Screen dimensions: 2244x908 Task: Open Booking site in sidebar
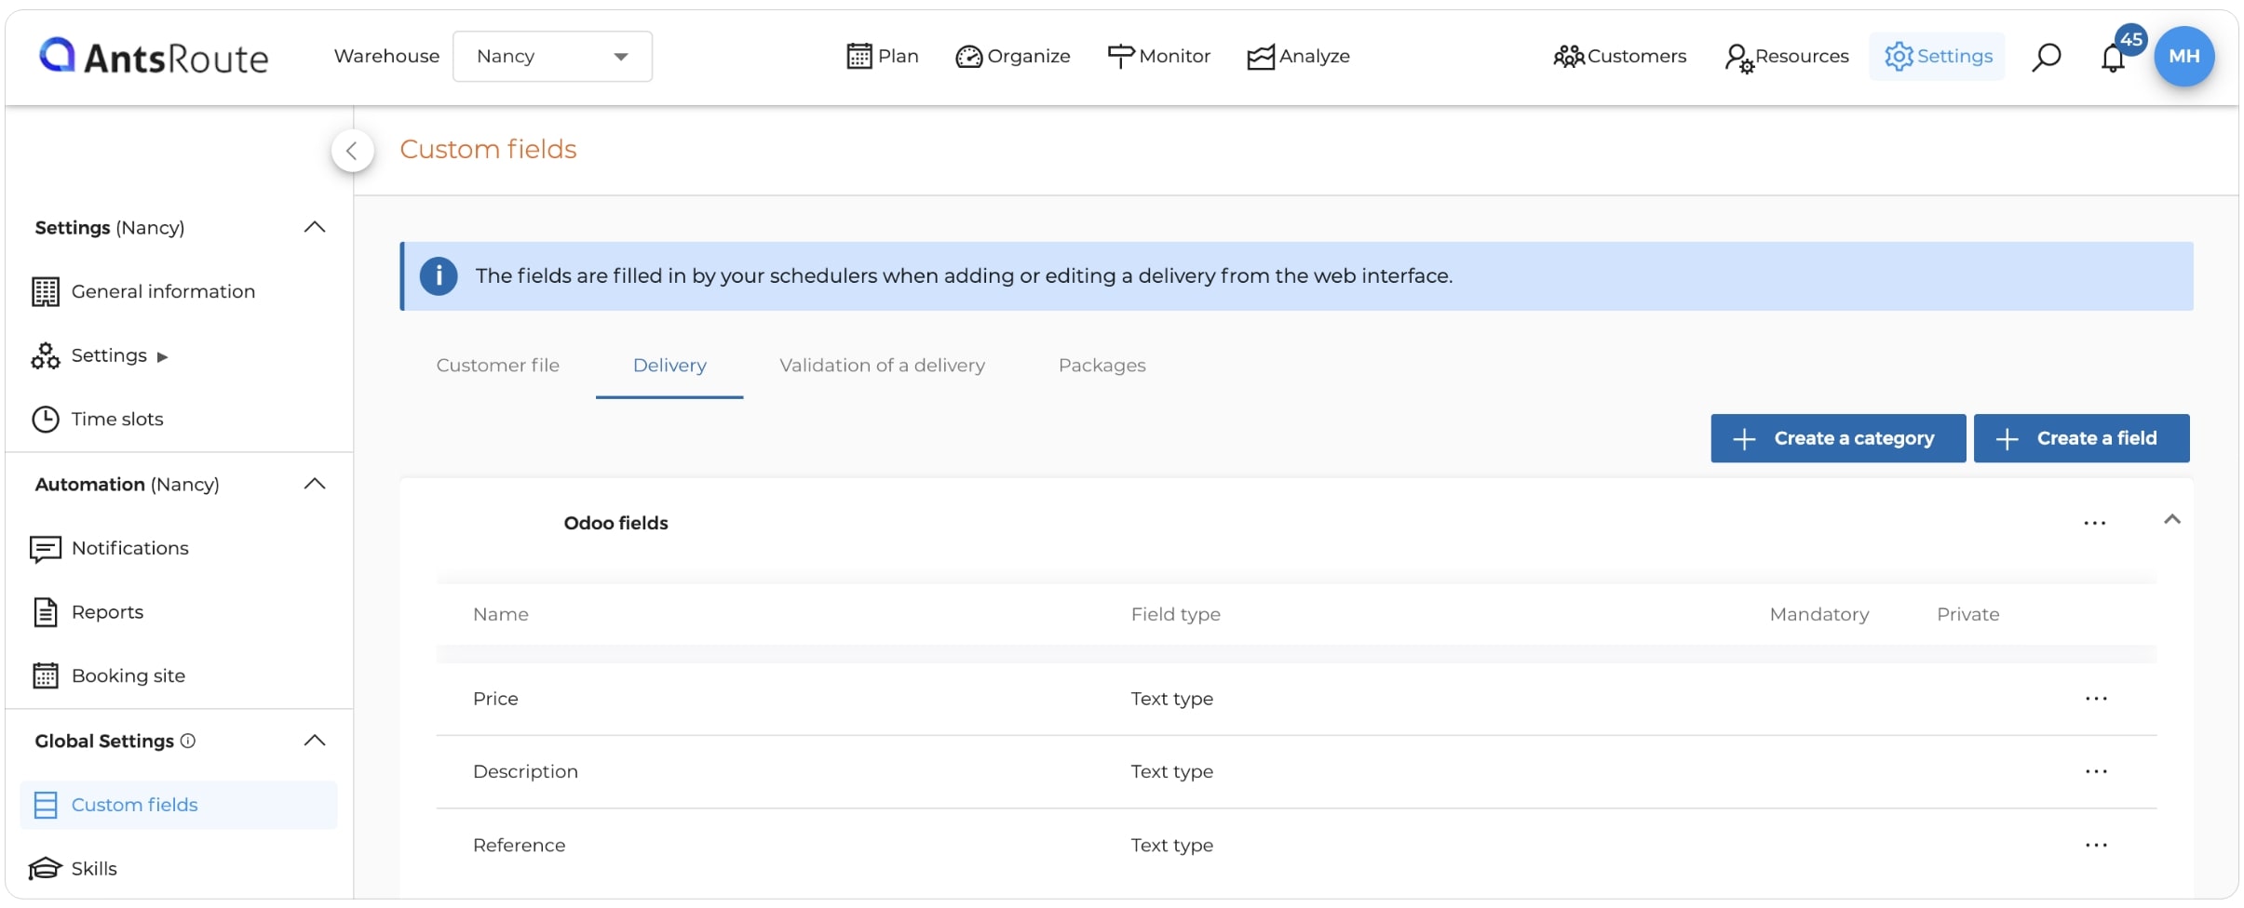pos(109,676)
